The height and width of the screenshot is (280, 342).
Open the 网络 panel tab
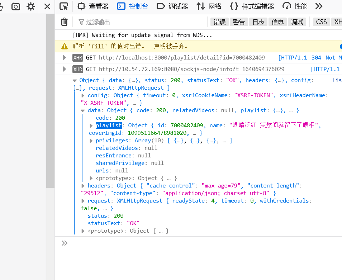[209, 6]
